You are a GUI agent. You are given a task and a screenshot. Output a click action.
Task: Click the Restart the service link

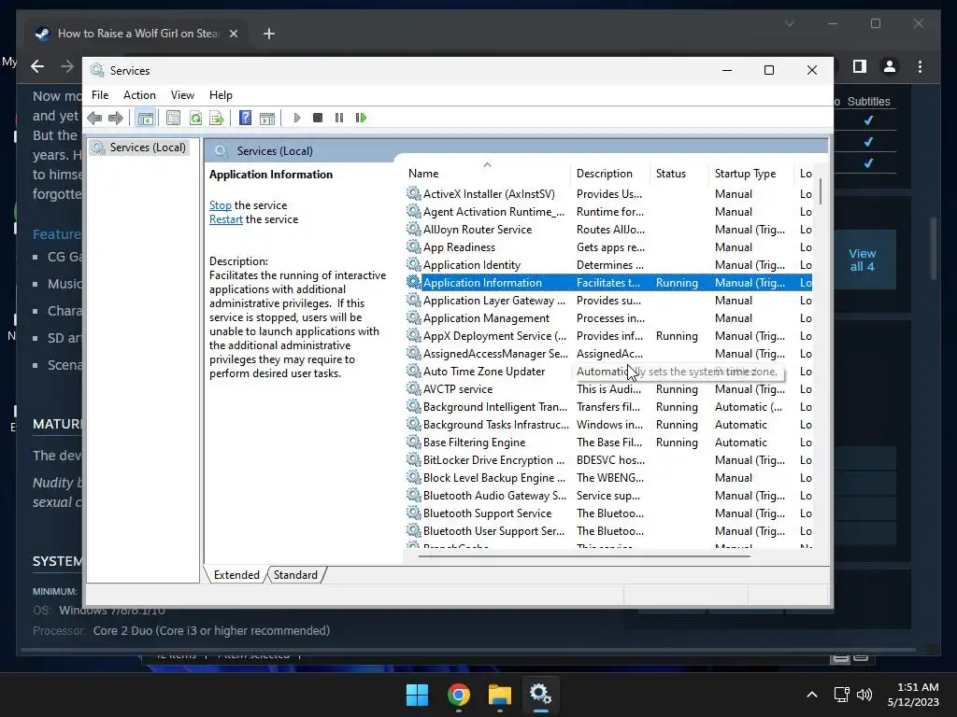pos(226,219)
